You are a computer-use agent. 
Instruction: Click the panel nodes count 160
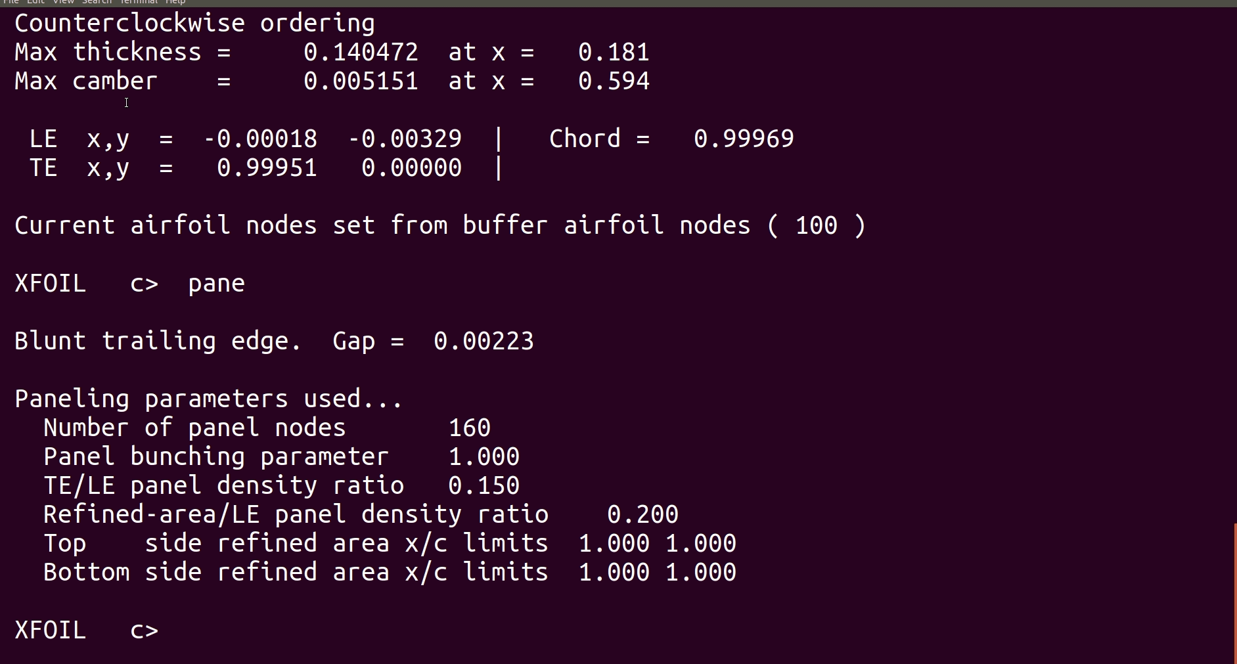(x=469, y=428)
